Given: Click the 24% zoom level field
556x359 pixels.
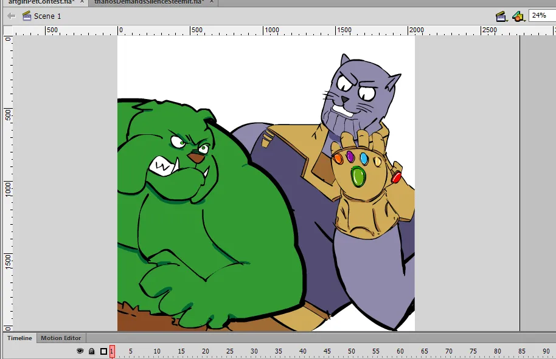Looking at the screenshot, I should [542, 16].
